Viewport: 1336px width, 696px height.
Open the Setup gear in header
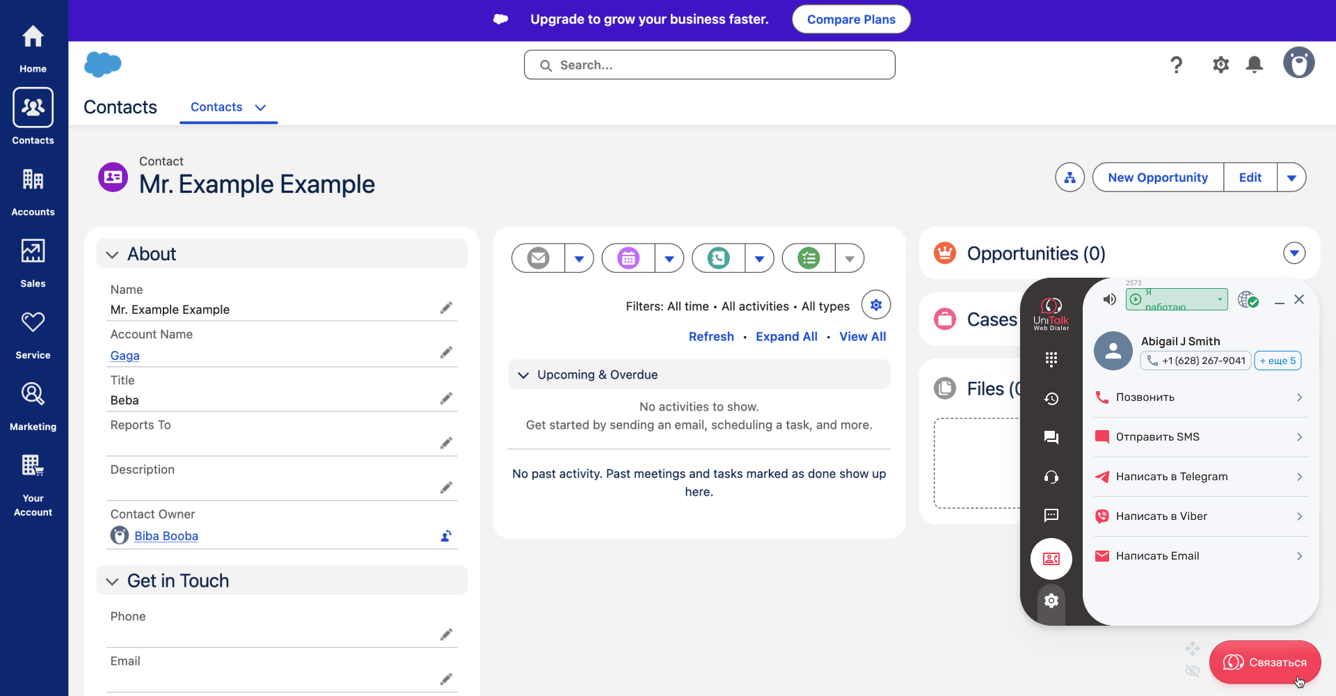1220,65
